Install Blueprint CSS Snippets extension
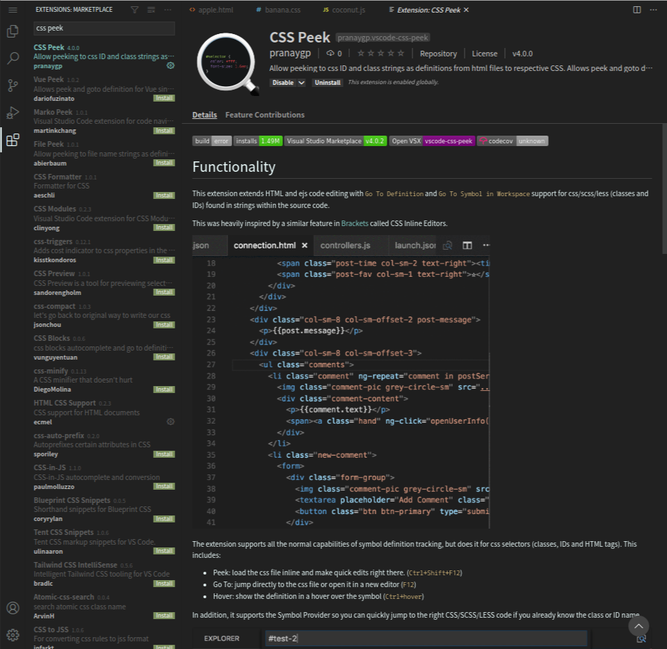667x649 pixels. (x=163, y=519)
